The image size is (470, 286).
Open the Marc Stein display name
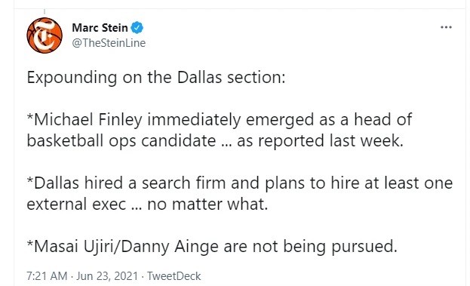click(x=100, y=28)
